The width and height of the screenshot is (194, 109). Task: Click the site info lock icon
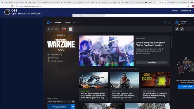click(x=17, y=6)
